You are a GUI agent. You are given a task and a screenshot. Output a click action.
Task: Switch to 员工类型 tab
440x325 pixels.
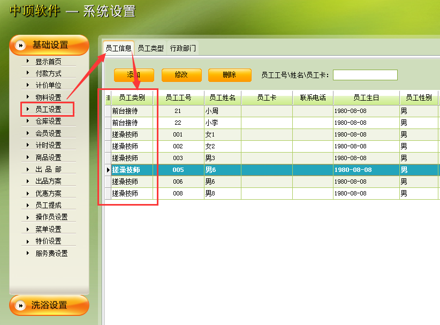[151, 48]
